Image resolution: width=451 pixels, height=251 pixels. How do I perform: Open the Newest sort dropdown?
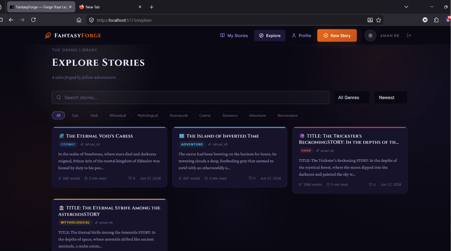coord(390,98)
